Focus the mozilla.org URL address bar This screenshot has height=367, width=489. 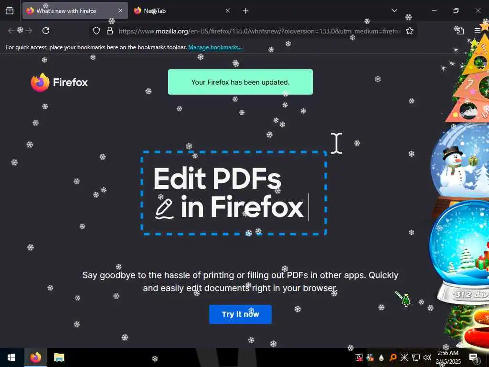point(259,31)
